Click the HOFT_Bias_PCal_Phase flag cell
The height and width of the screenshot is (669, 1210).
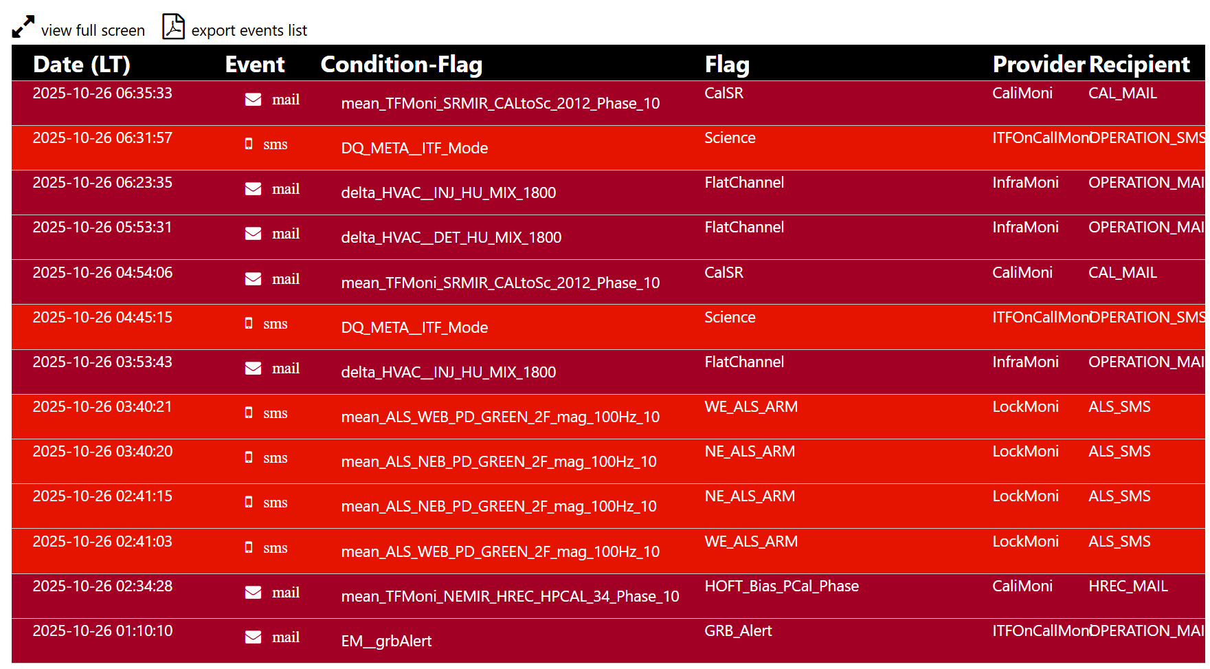[781, 586]
